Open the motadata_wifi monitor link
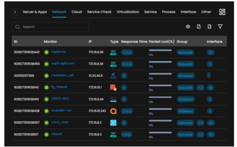 coord(63,75)
